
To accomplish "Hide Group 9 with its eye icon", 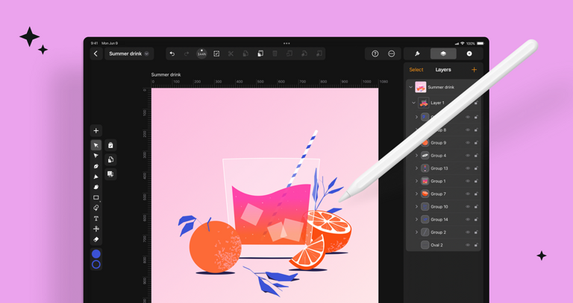I will click(468, 143).
